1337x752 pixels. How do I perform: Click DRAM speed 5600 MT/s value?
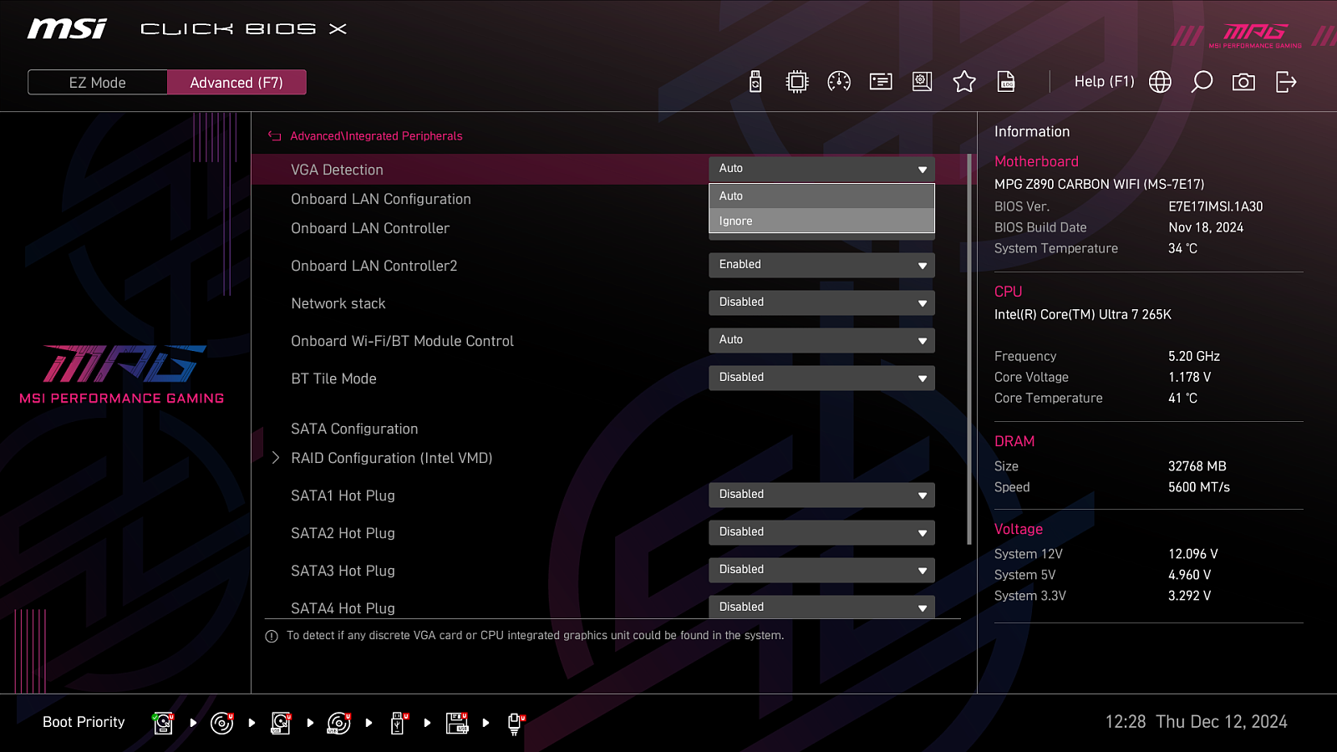(1198, 487)
